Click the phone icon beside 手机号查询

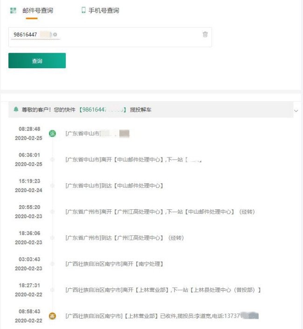[83, 10]
